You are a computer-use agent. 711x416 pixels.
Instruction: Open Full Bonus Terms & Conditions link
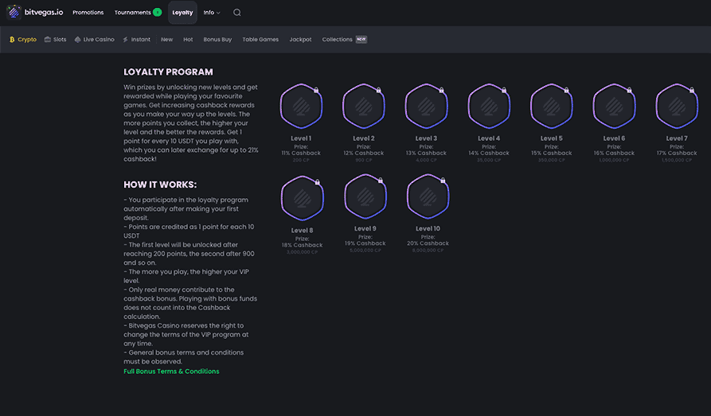(171, 371)
